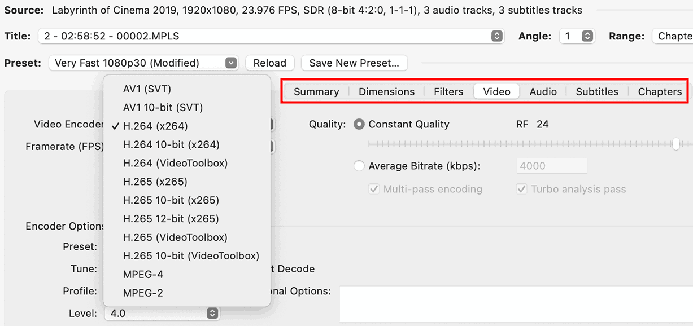Toggle the Turbo analysis pass checkbox
This screenshot has width=693, height=326.
pos(521,190)
